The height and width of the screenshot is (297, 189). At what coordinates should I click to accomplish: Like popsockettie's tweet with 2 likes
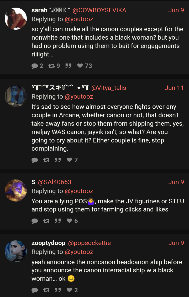[x=70, y=290]
